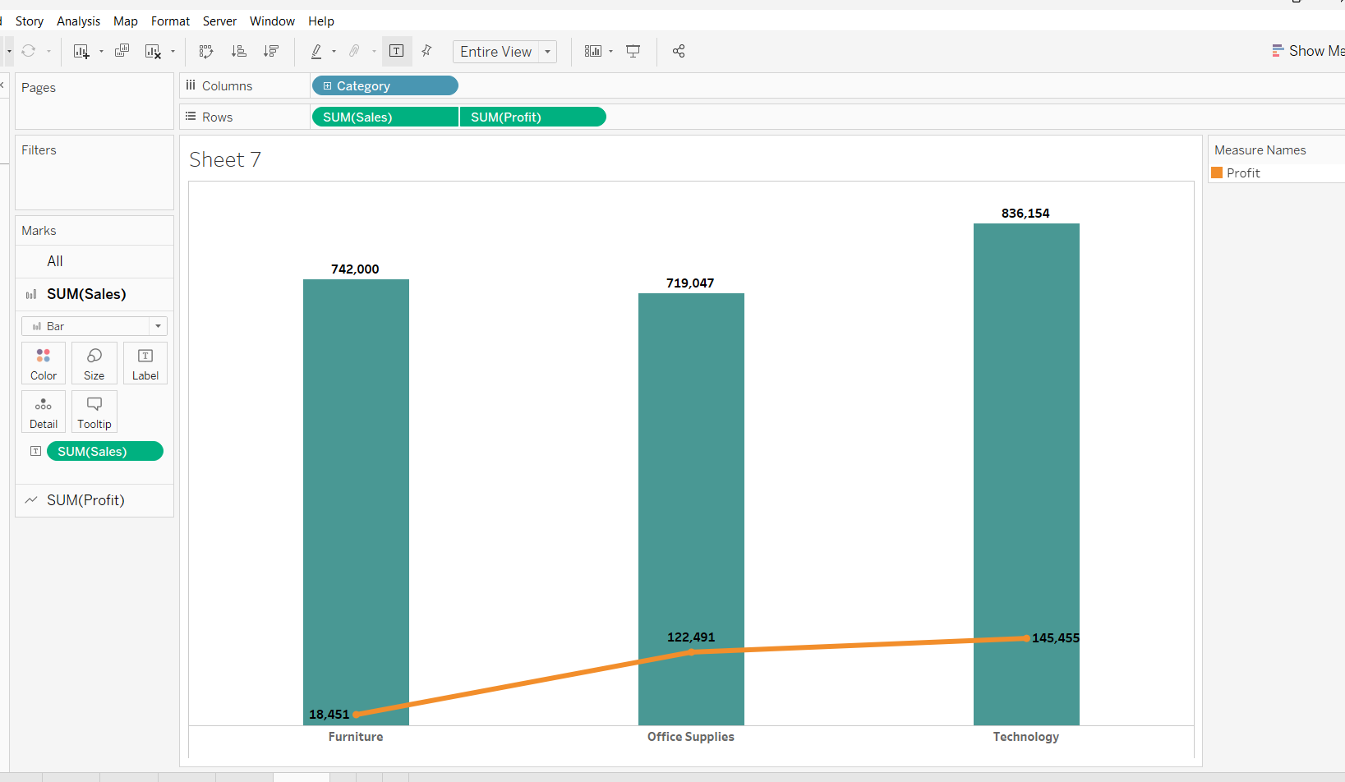
Task: Click the Color button in Marks card
Action: 44,363
